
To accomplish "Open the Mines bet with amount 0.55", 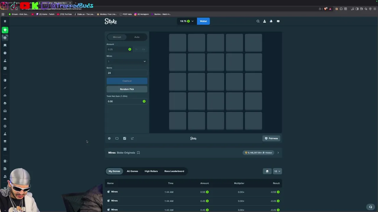I will click(x=193, y=192).
